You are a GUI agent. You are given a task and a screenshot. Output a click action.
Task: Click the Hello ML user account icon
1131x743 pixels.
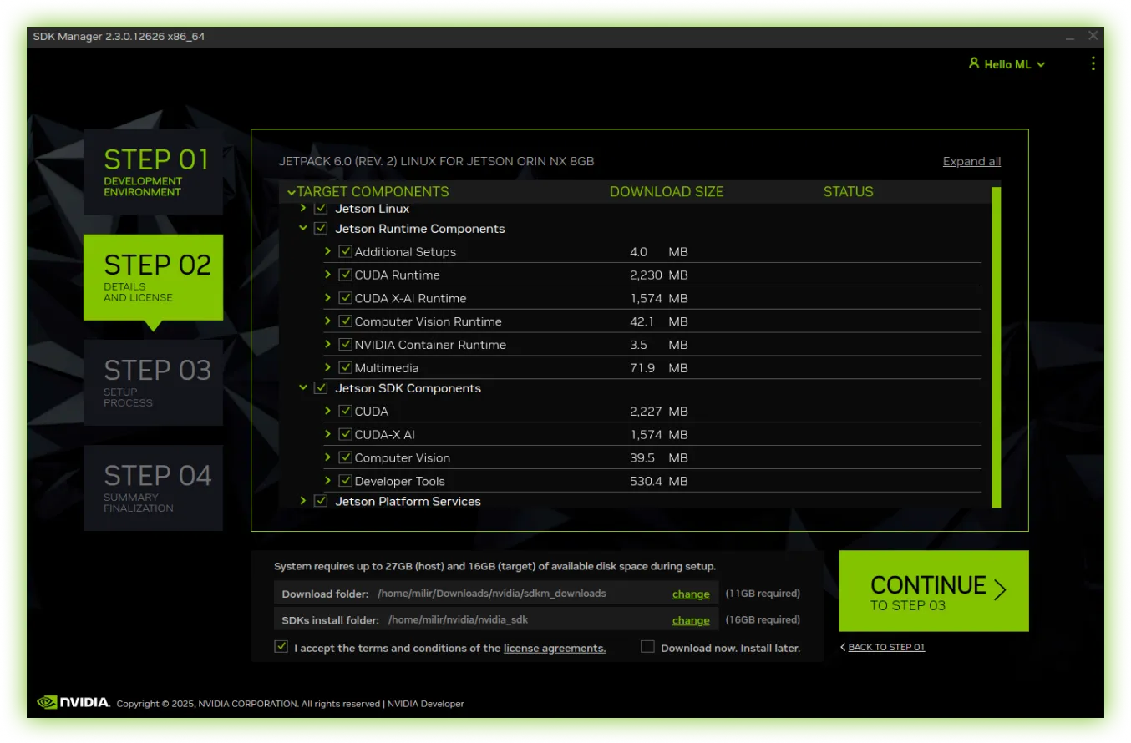(x=973, y=63)
